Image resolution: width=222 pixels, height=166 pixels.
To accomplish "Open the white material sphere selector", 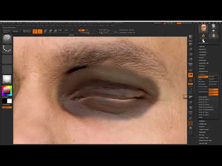I will [x=7, y=79].
